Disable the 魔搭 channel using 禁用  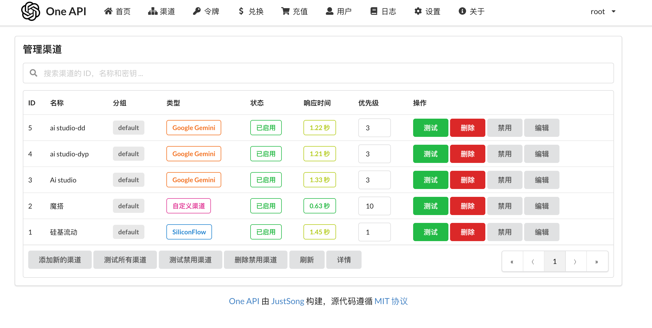pos(505,206)
